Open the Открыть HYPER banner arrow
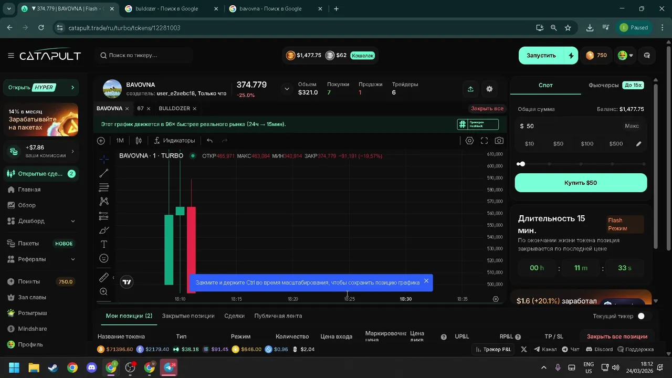672x378 pixels. coord(72,87)
